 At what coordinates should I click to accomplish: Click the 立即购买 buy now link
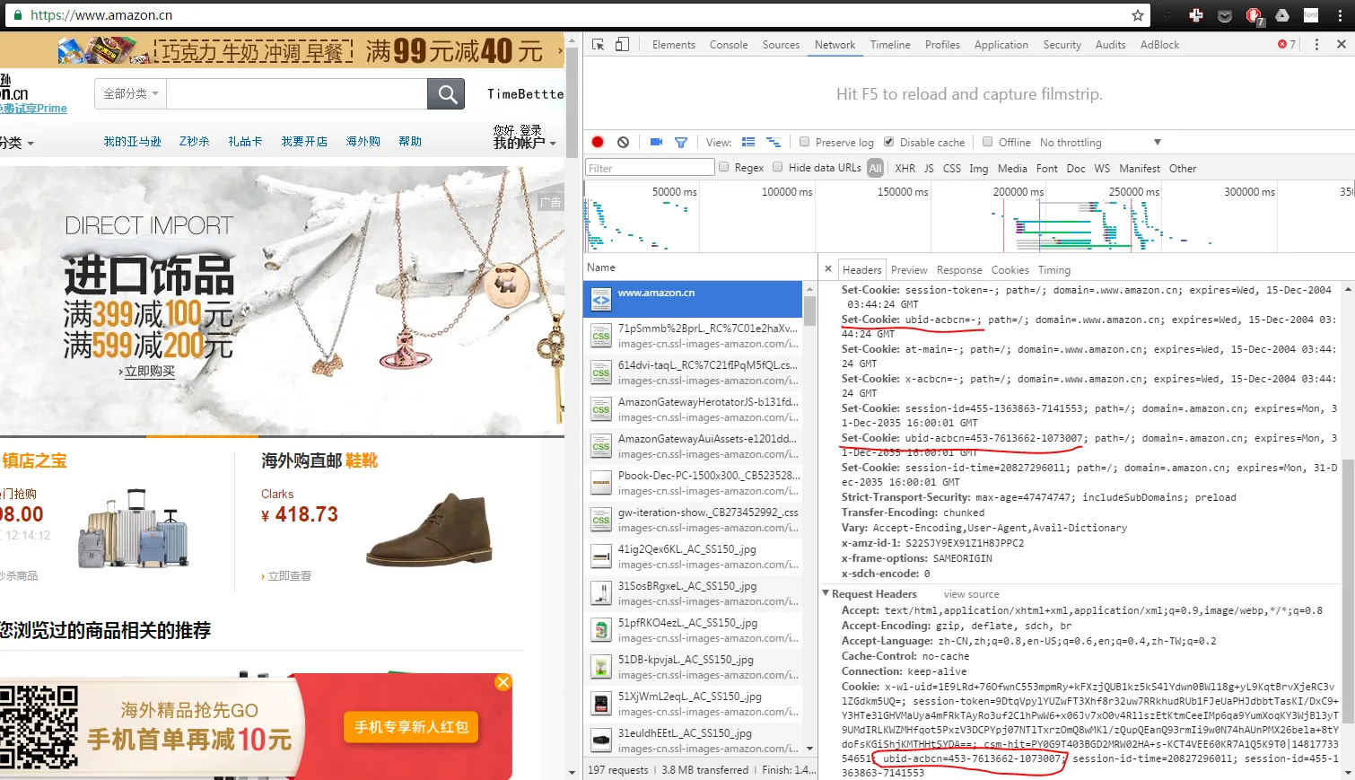(149, 371)
